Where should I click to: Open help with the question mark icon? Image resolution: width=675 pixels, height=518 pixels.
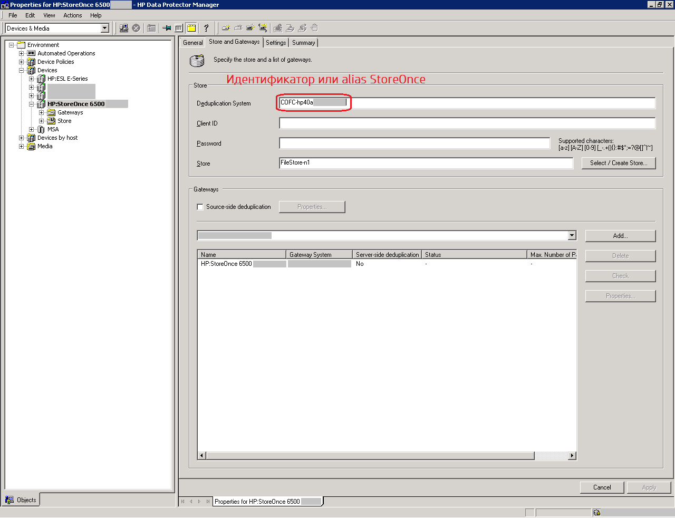206,28
